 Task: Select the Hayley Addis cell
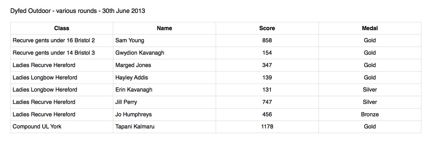(164, 78)
